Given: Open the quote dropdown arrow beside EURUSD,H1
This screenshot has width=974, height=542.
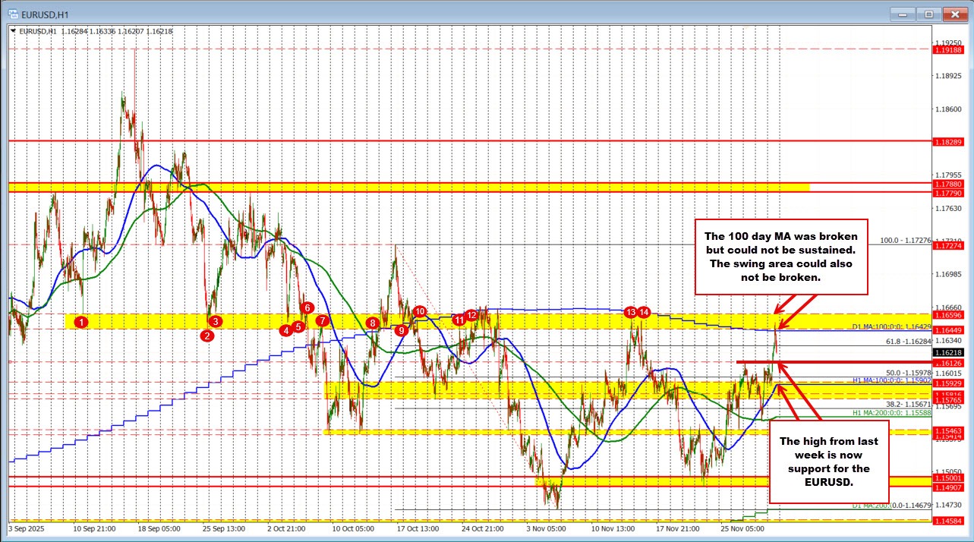Looking at the screenshot, I should [14, 32].
